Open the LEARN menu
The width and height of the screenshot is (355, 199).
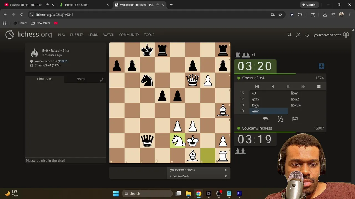coord(93,35)
